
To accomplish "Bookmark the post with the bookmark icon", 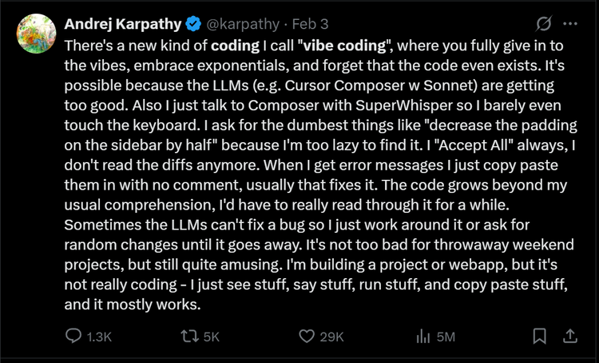I will tap(540, 337).
